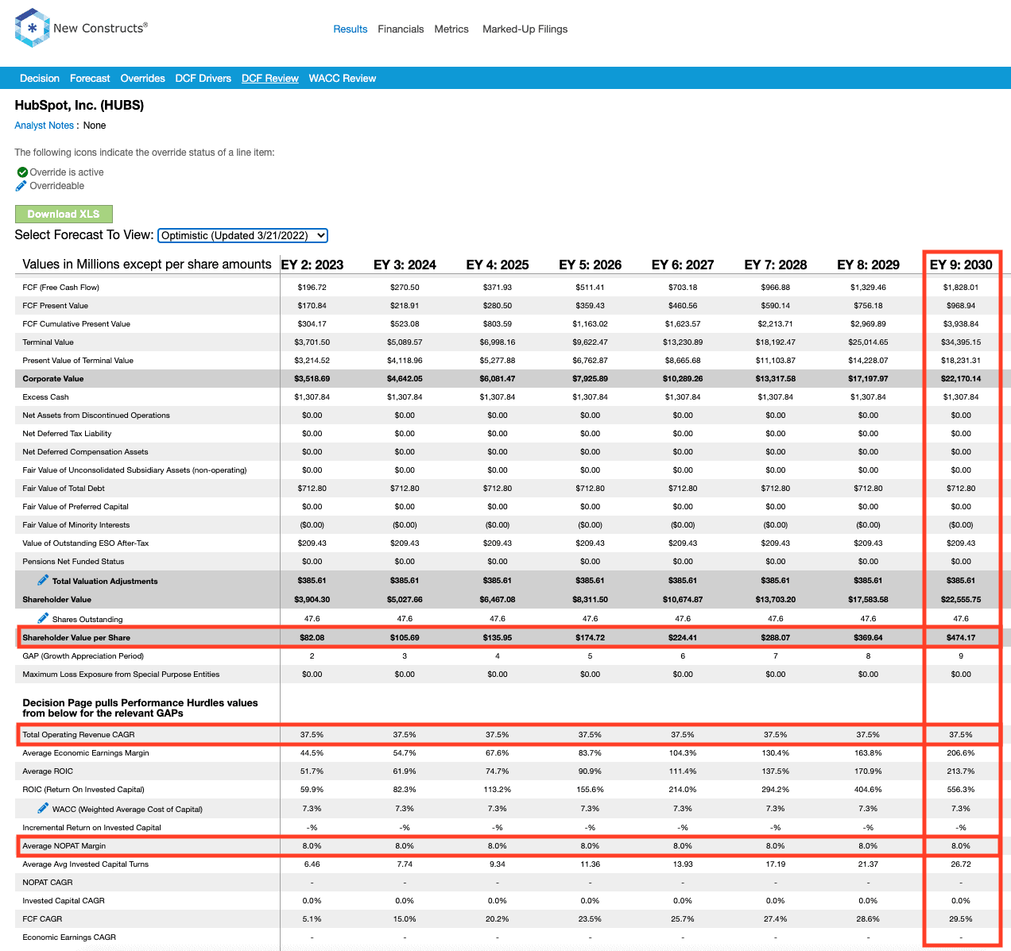
Task: Click the pencil icon beside Overrideable legend
Action: click(21, 186)
